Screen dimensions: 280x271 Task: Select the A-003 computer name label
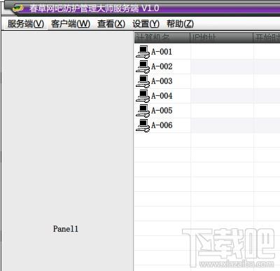[162, 81]
